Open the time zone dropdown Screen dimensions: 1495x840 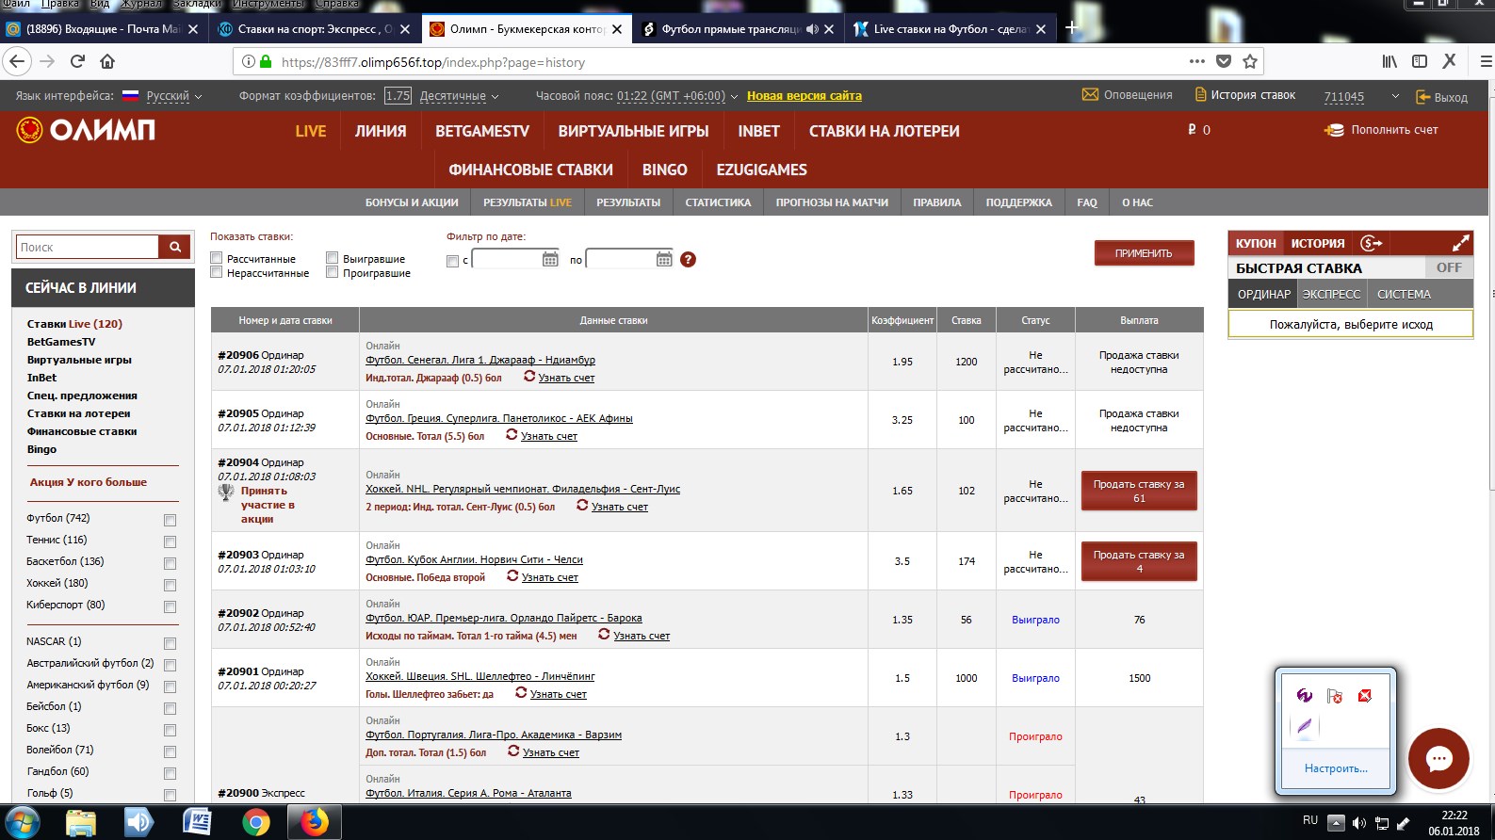point(677,96)
